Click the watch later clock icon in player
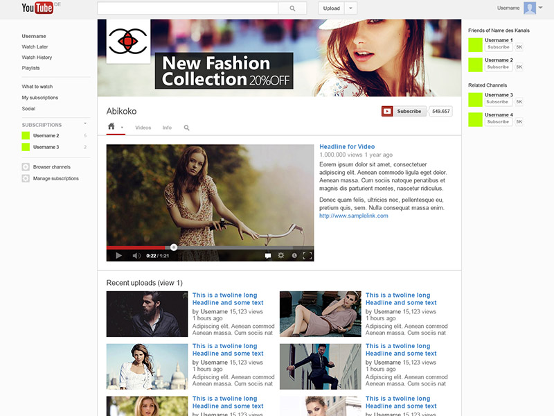Screen dimensions: 554x416 pyautogui.click(x=294, y=255)
